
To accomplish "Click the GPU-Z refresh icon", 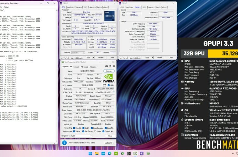I will pos(110,66).
